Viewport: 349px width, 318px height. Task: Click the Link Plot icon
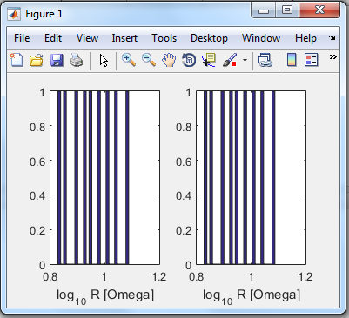coord(265,60)
